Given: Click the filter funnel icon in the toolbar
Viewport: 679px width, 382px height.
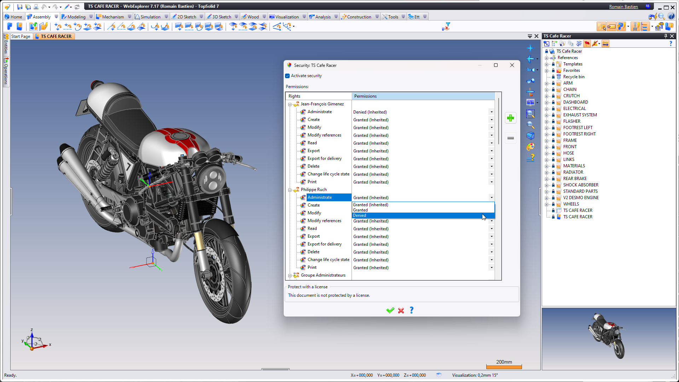Looking at the screenshot, I should [x=446, y=27].
